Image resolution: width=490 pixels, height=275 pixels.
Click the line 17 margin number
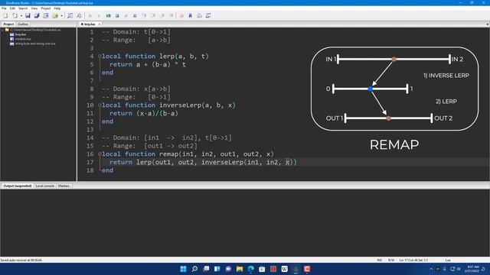click(90, 162)
